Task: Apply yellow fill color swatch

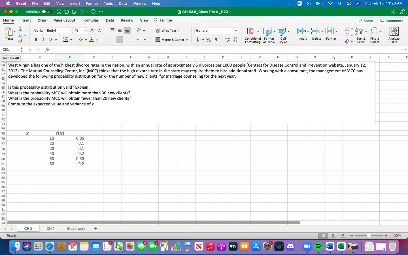Action: [81, 40]
